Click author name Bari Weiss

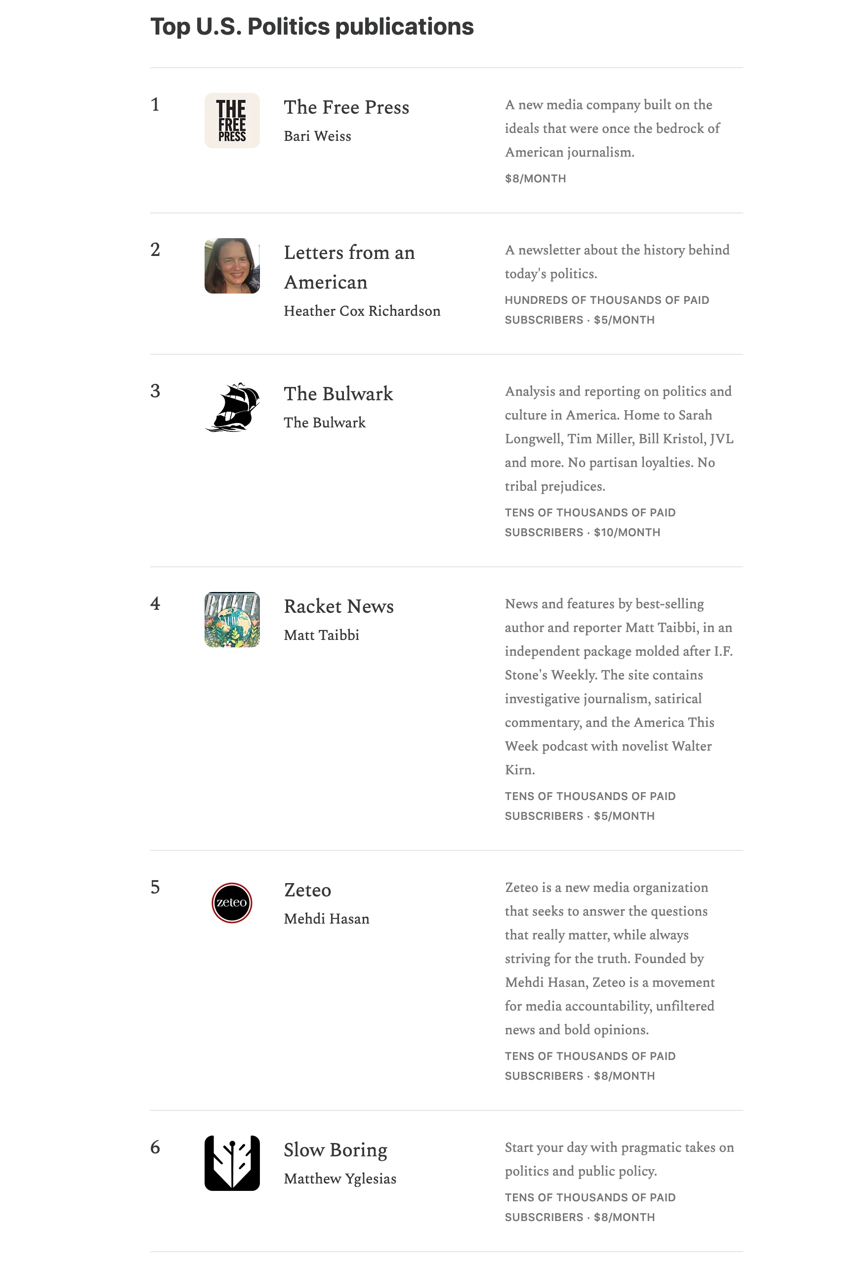317,136
